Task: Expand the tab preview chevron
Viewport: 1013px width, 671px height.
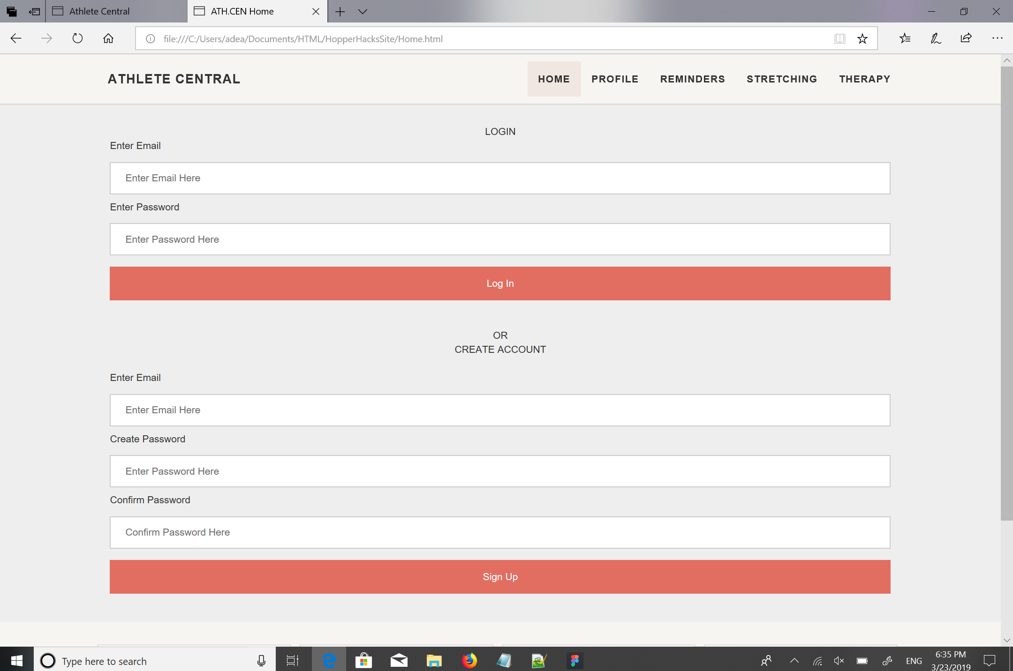Action: pos(363,11)
